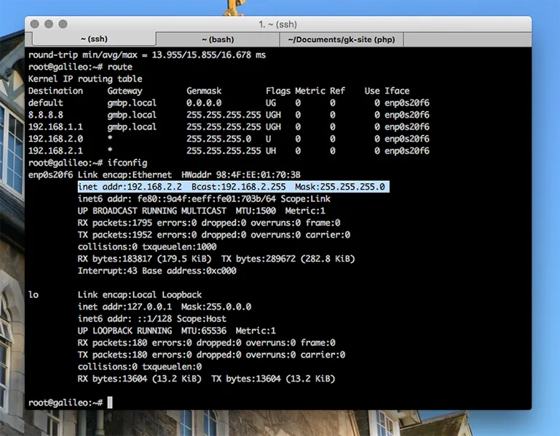Open the ~/Documents/gk-site (php) tab
560x436 pixels.
point(342,39)
